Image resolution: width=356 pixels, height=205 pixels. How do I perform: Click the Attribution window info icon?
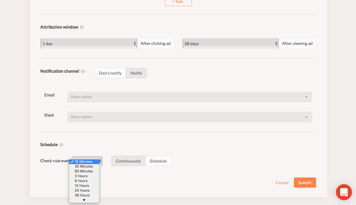click(x=82, y=27)
